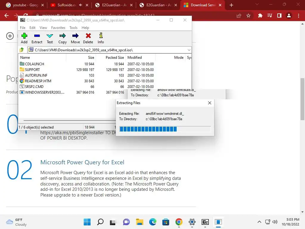Open Chrome media control icon
The image size is (305, 229).
[270, 16]
